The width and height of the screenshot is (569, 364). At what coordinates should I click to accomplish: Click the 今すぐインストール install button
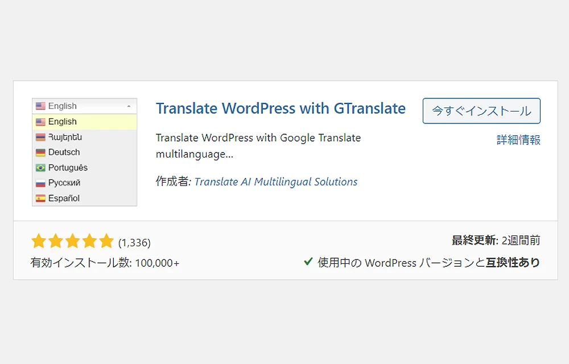(x=481, y=110)
